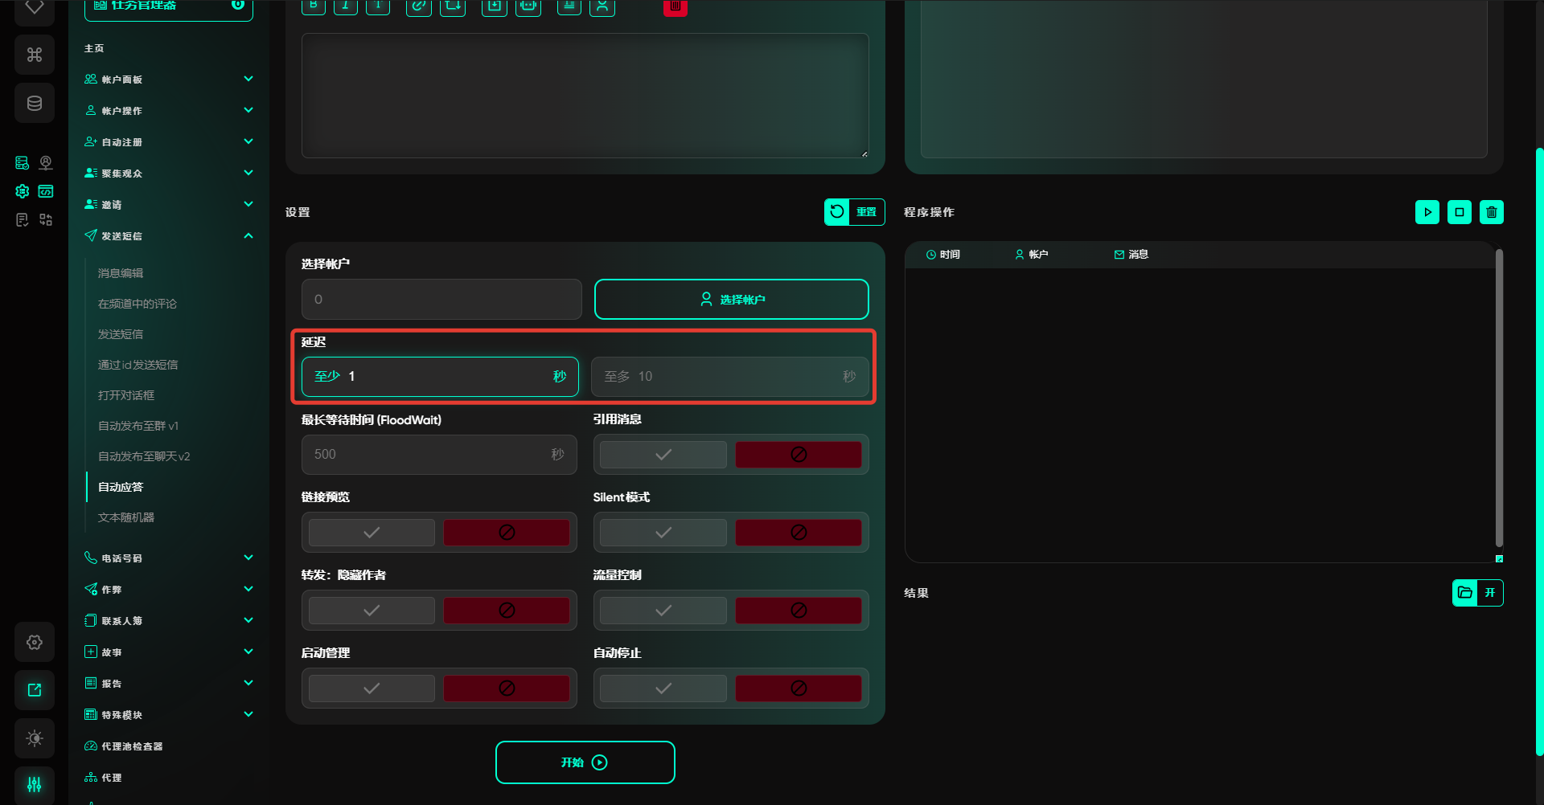Image resolution: width=1544 pixels, height=805 pixels.
Task: Click the 开始 start button
Action: pyautogui.click(x=585, y=762)
